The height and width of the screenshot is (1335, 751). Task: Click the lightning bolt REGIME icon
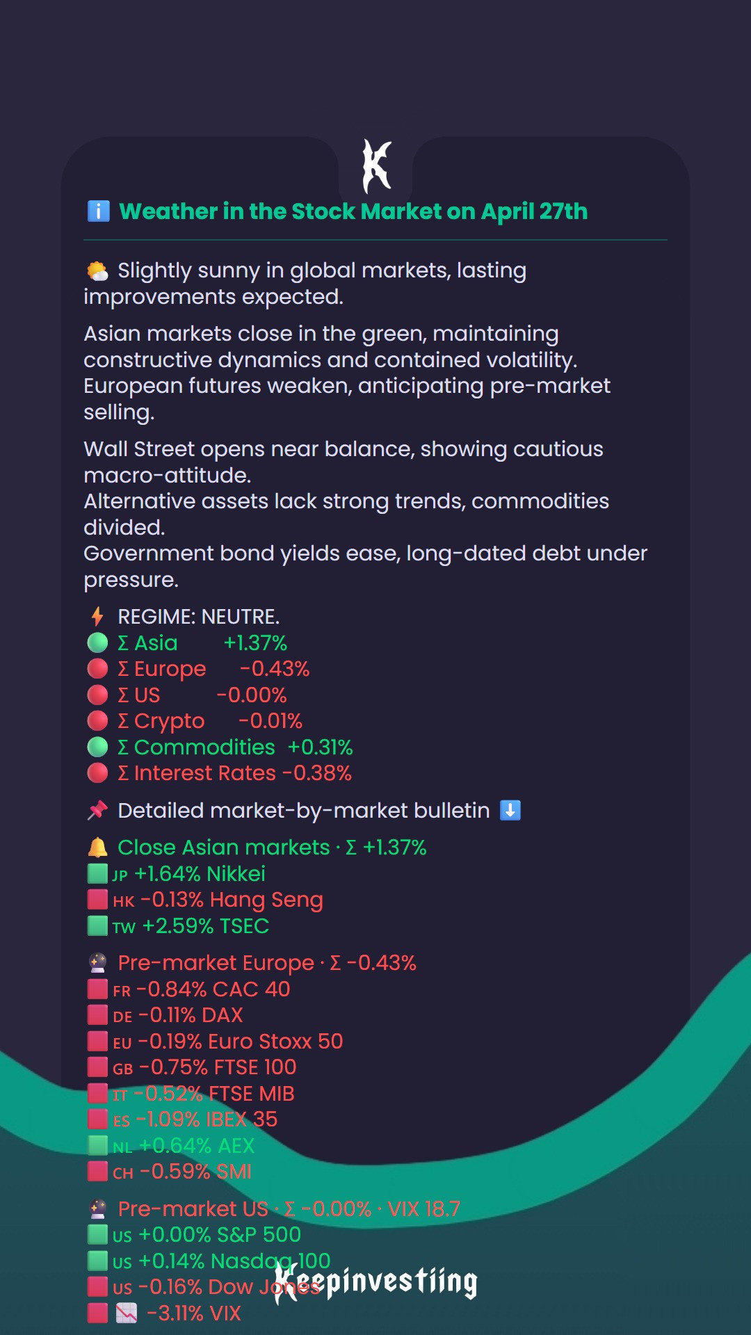(97, 616)
